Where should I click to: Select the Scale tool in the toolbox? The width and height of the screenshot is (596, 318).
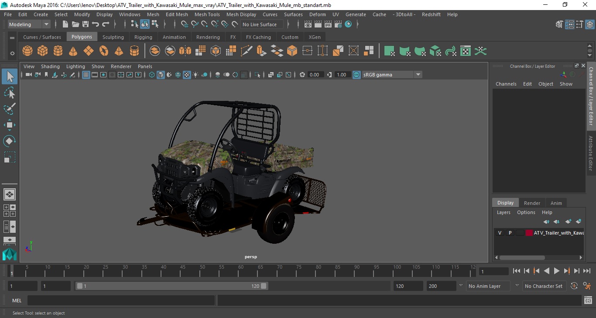tap(10, 157)
